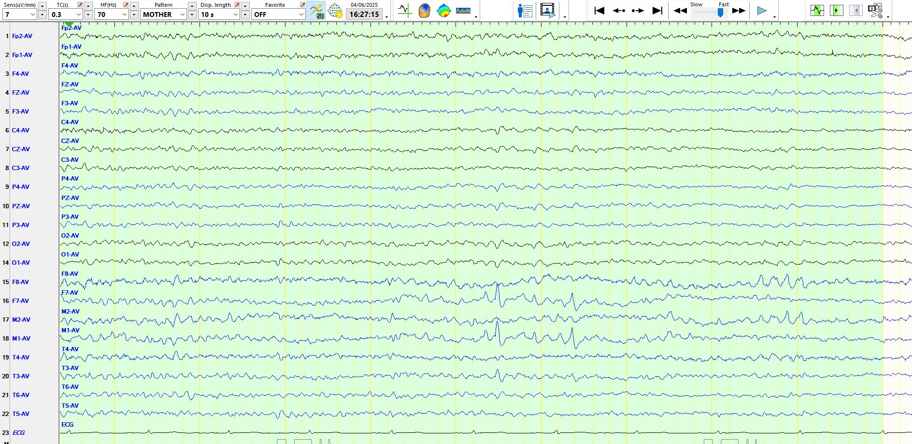Step HF(Hz) value down
The width and height of the screenshot is (912, 444).
coord(134,15)
